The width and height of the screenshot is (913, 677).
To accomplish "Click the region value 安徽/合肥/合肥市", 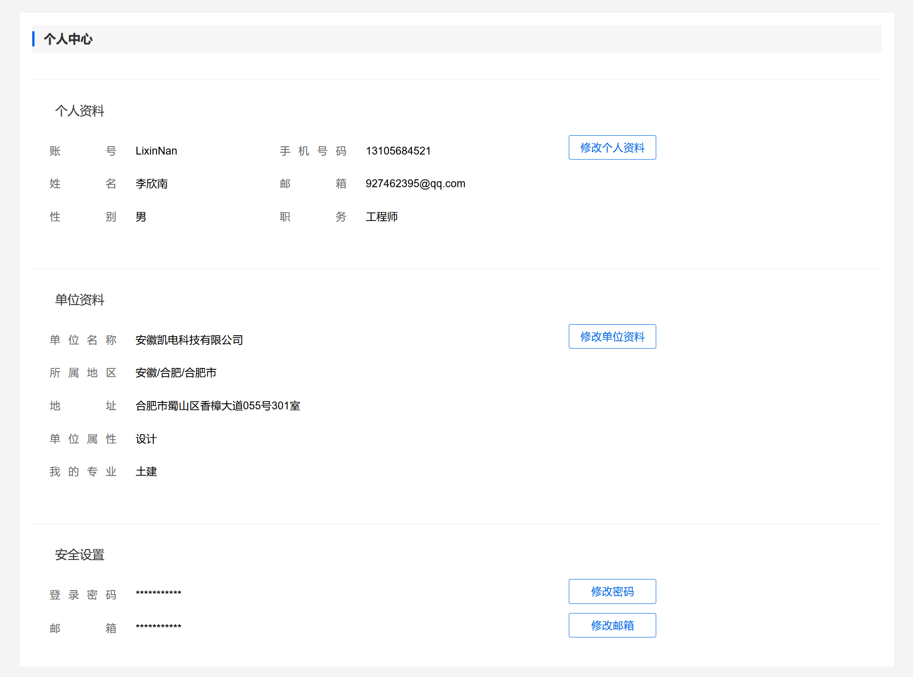I will pos(176,373).
